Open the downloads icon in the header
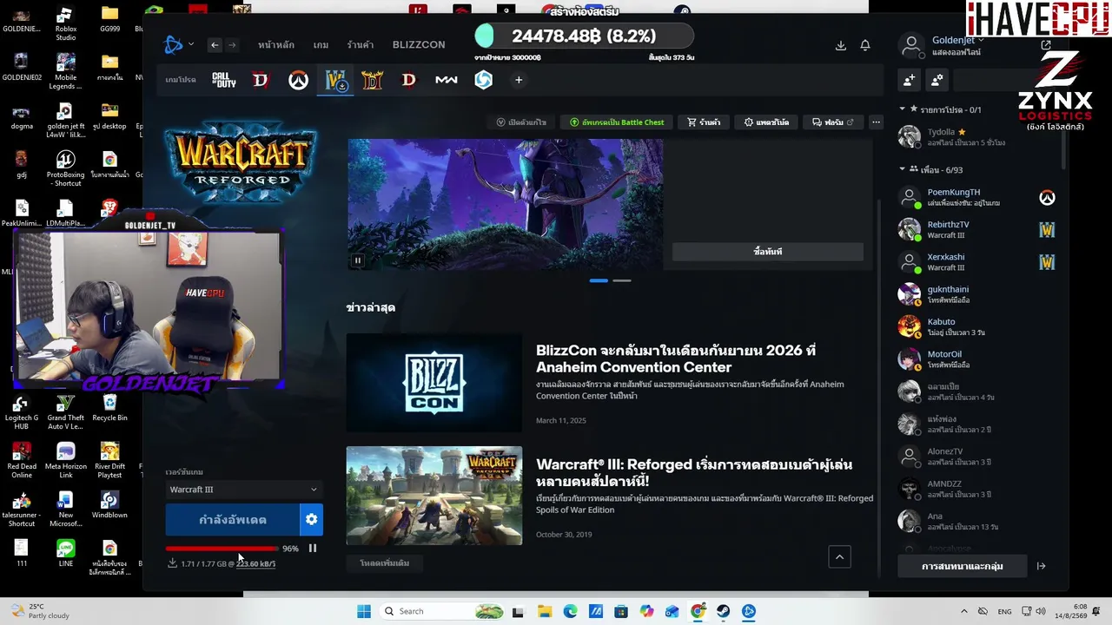The width and height of the screenshot is (1112, 625). coord(840,45)
